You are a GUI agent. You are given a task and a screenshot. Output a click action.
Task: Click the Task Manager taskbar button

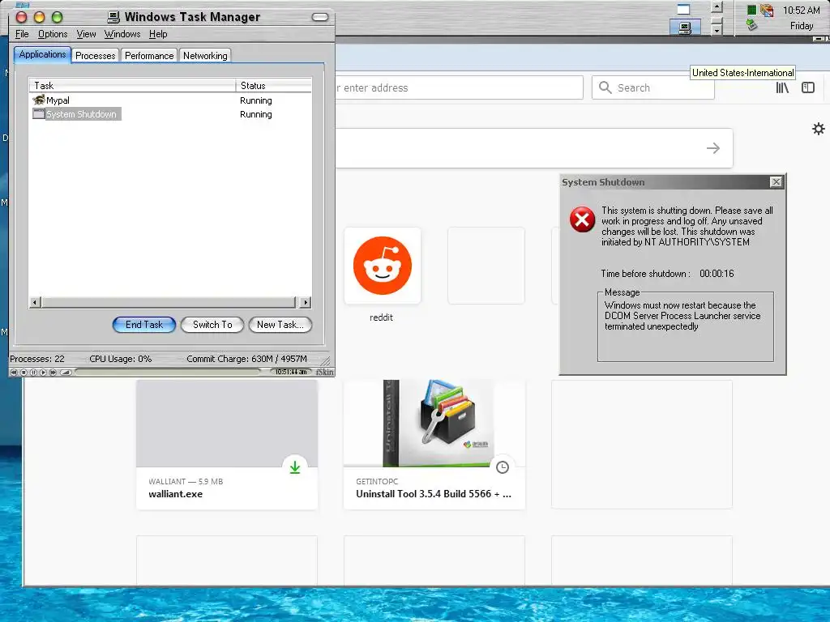tap(685, 27)
